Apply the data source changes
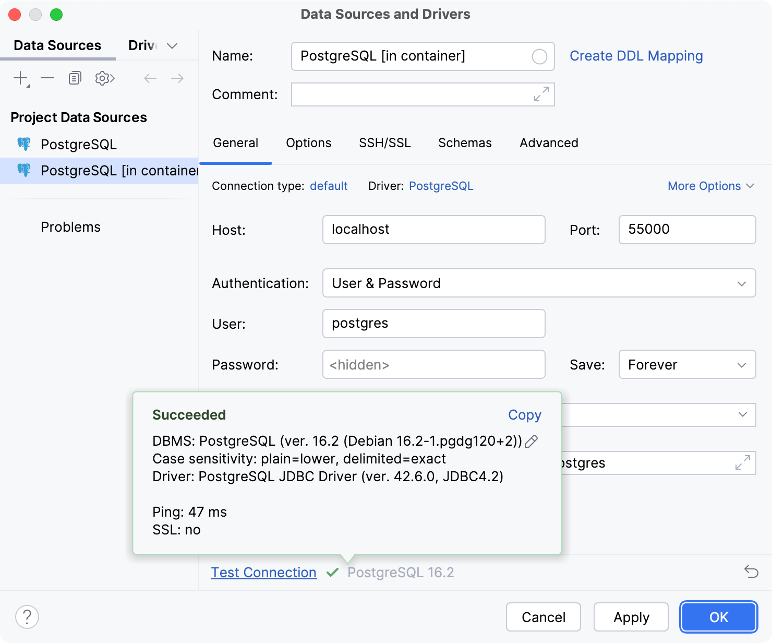 631,617
